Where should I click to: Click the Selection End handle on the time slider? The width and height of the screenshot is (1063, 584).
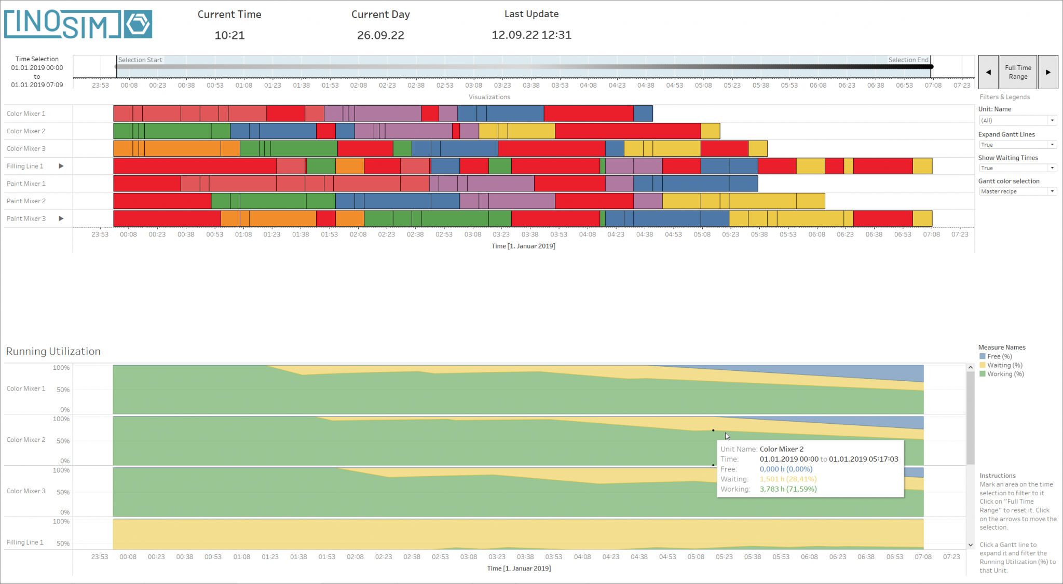point(931,66)
